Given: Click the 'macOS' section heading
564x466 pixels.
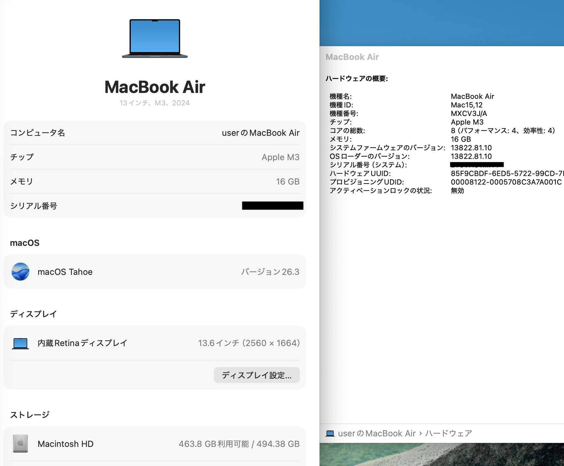Looking at the screenshot, I should pos(25,243).
